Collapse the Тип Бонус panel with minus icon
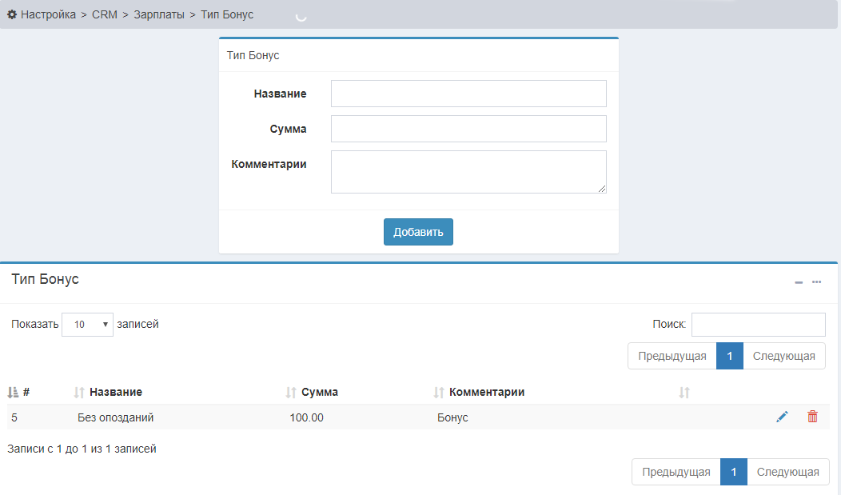 tap(798, 282)
